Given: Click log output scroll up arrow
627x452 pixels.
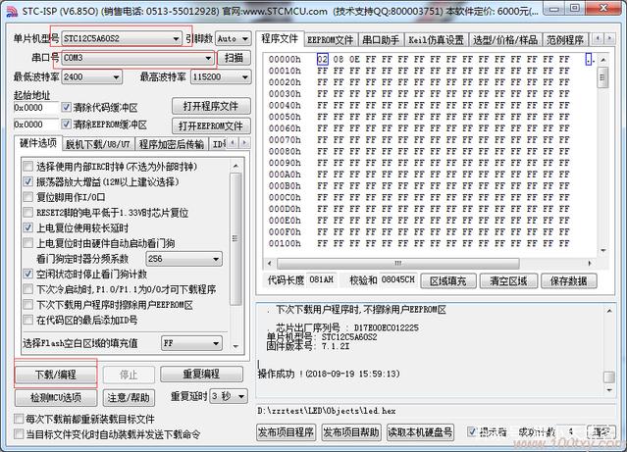Looking at the screenshot, I should (x=609, y=311).
